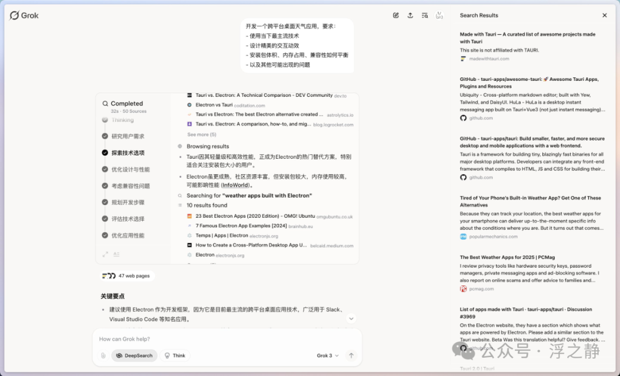Click the 32s · 50 Sources text
This screenshot has height=376, width=620.
tap(129, 111)
